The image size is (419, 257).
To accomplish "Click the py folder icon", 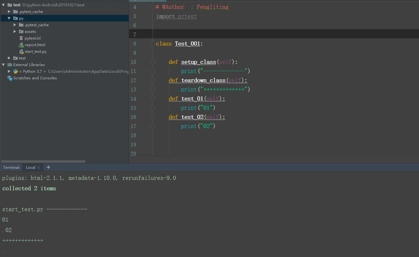I will pos(15,18).
